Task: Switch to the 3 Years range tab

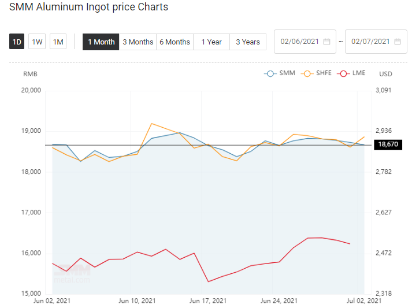Action: point(248,42)
